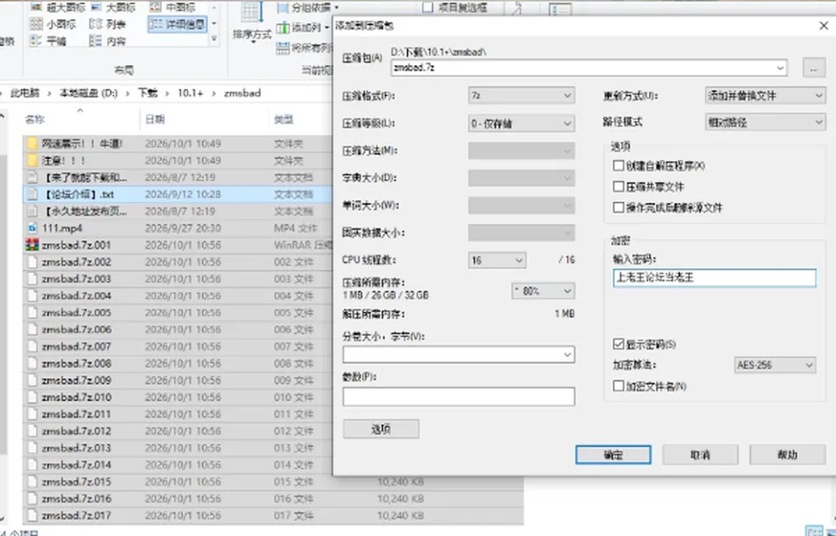836x536 pixels.
Task: Switch to 中图标 view in Explorer ribbon
Action: (172, 8)
